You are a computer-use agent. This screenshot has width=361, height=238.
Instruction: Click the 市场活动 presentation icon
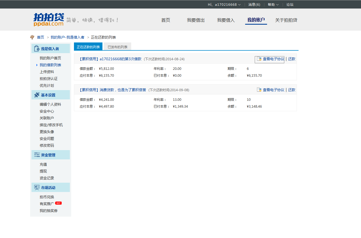(37, 188)
